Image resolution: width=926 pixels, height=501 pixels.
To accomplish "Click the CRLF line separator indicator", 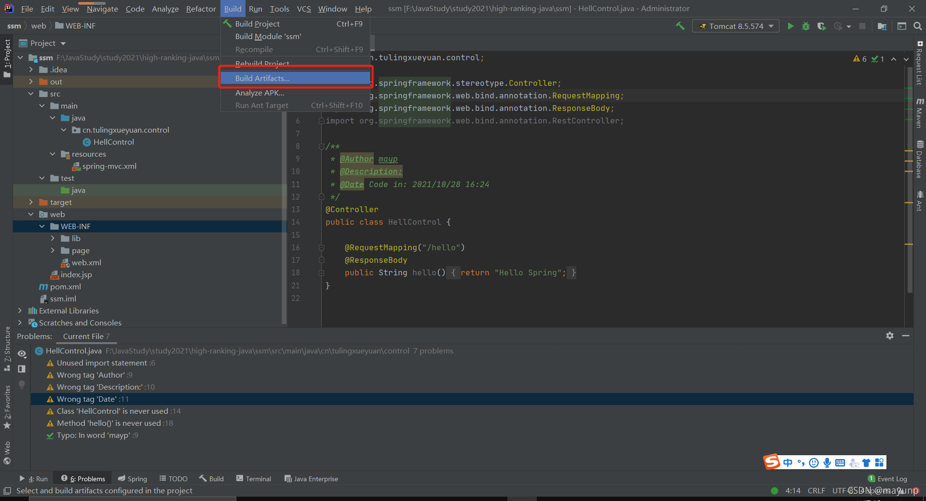I will point(816,490).
